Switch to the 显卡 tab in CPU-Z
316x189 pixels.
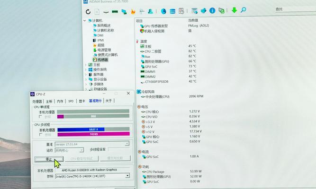82,101
